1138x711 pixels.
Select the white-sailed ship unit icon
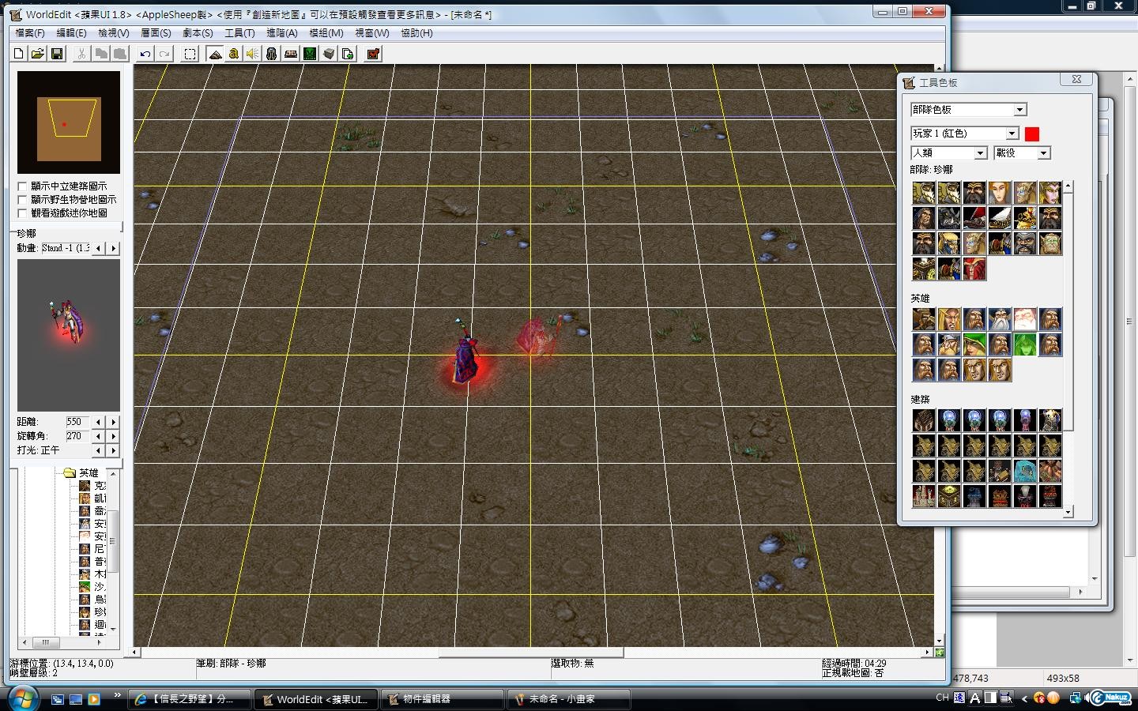pyautogui.click(x=1000, y=218)
